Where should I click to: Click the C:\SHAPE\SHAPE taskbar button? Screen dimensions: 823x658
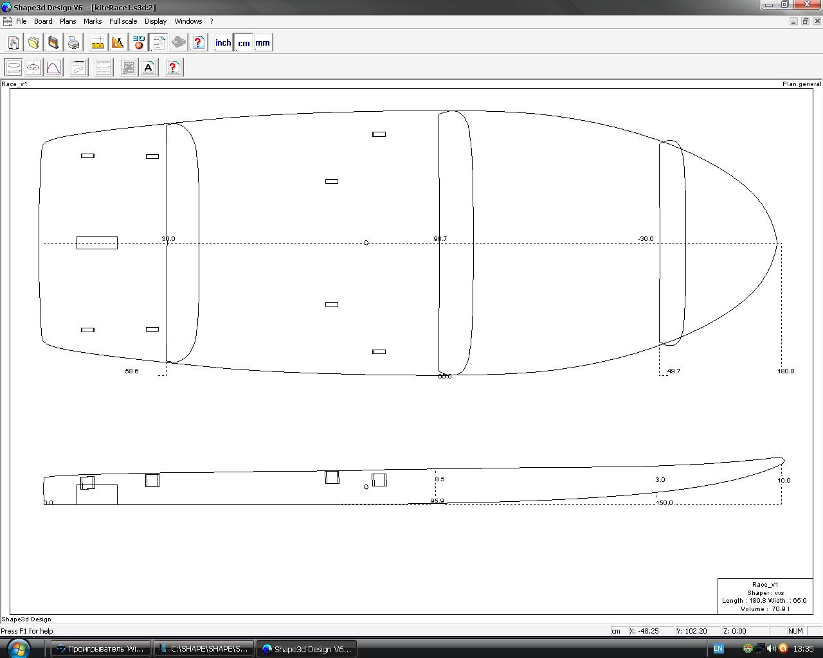click(x=204, y=649)
